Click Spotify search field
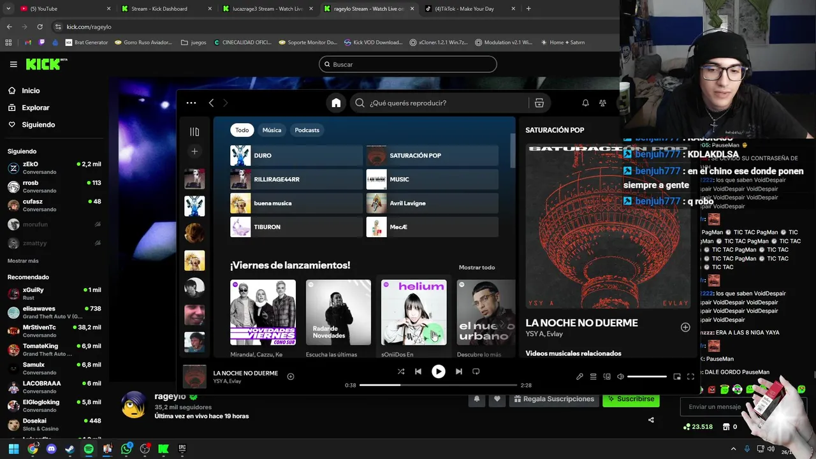816x459 pixels. pos(440,103)
